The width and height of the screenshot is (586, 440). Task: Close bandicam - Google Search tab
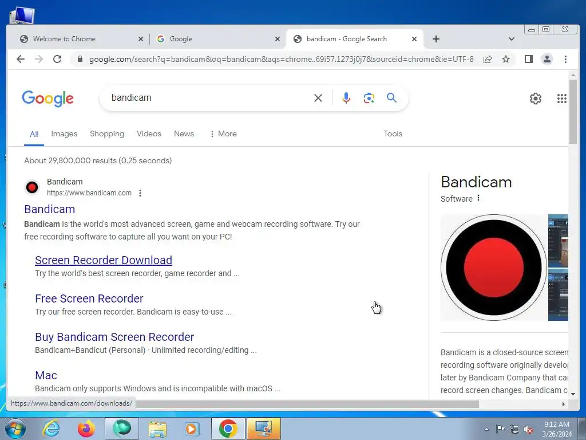coord(414,39)
